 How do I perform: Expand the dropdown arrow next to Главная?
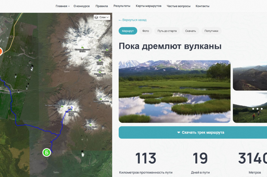pyautogui.click(x=69, y=6)
